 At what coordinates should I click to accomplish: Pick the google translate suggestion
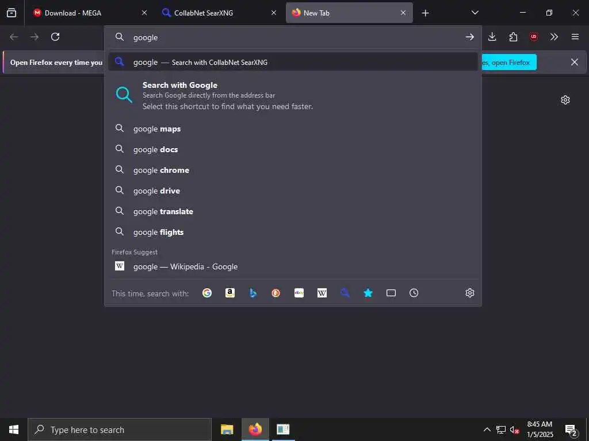(293, 211)
